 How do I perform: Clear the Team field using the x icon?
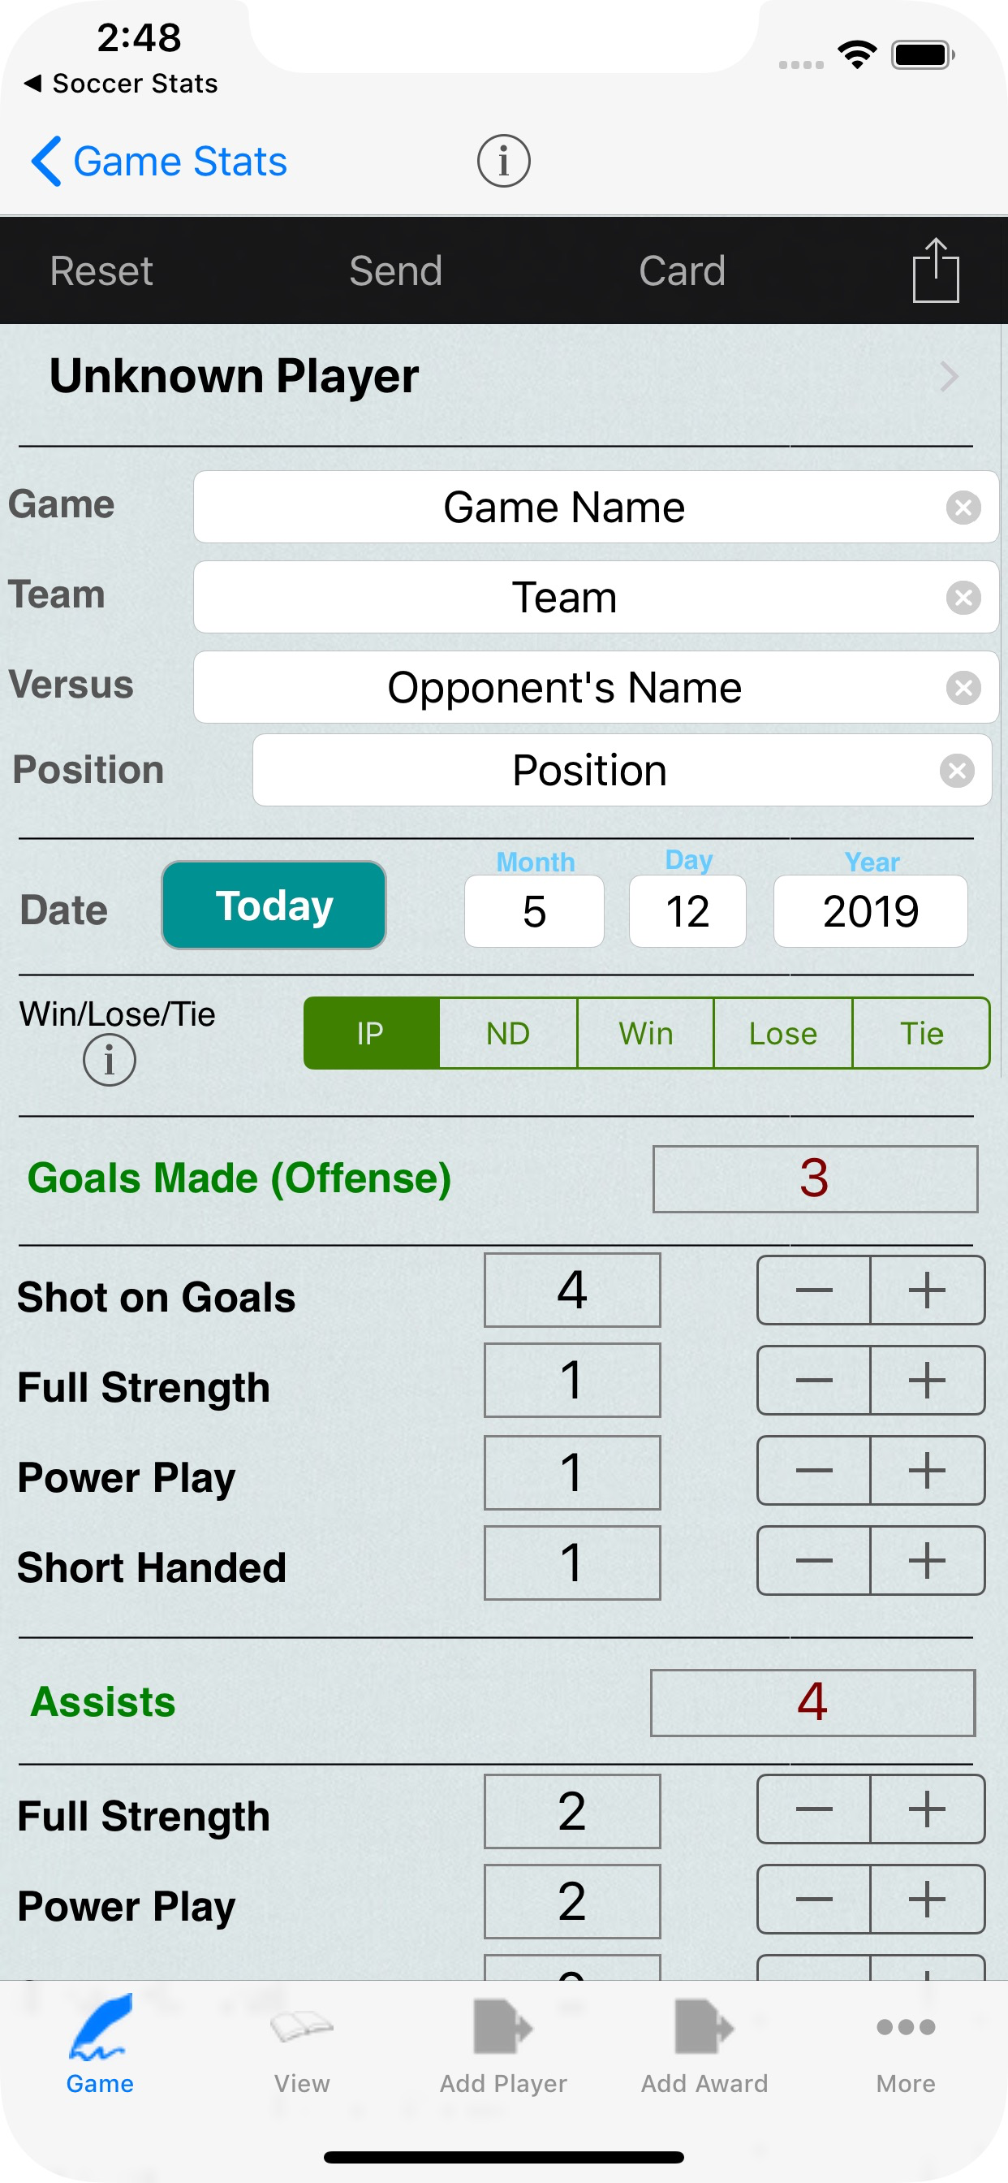pos(963,598)
